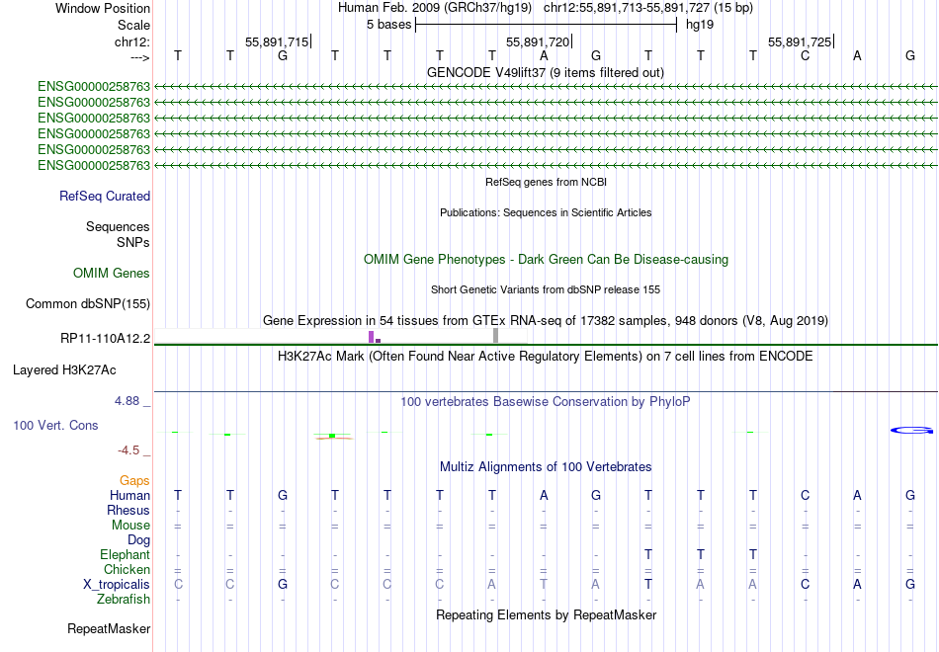Click the 'chr12:55,891,713-55,891,727 (15 bp)' position text
This screenshot has width=939, height=652.
tap(648, 8)
